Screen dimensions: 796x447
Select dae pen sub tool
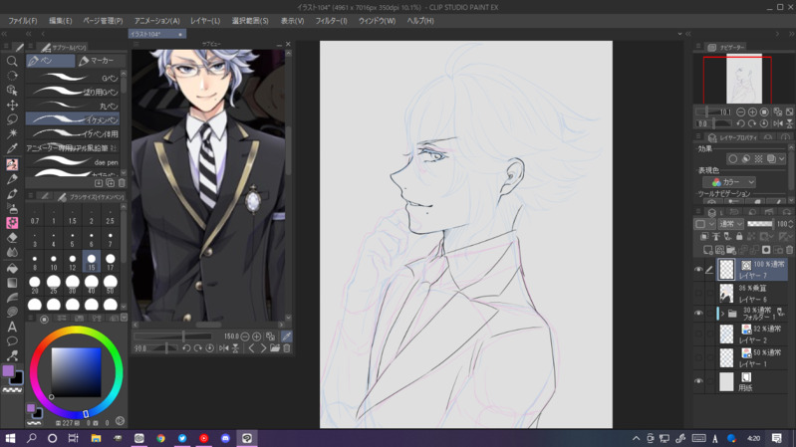point(73,162)
